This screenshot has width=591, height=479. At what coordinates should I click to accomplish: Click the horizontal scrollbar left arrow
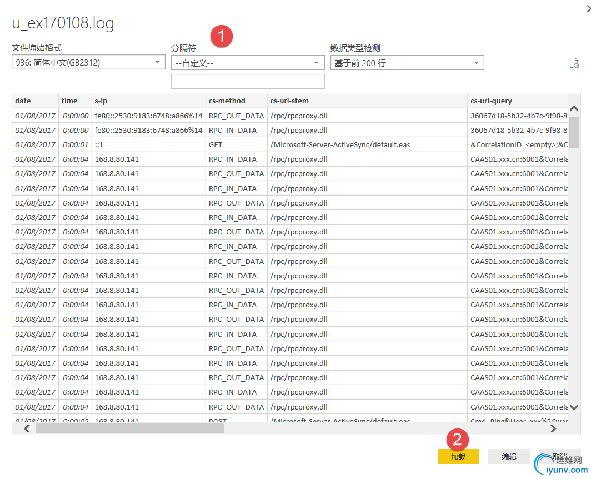(27, 428)
